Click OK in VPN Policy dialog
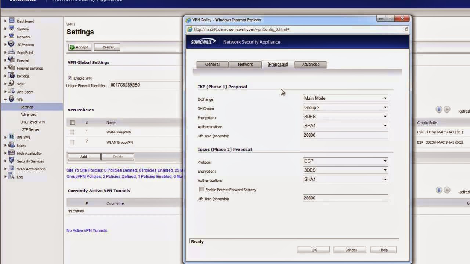The width and height of the screenshot is (470, 264). coord(314,250)
